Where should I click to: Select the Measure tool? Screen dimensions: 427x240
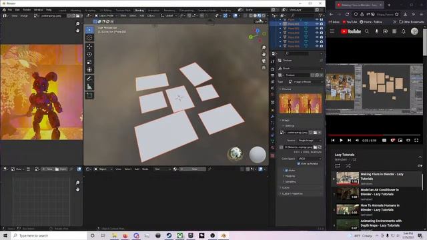click(89, 87)
